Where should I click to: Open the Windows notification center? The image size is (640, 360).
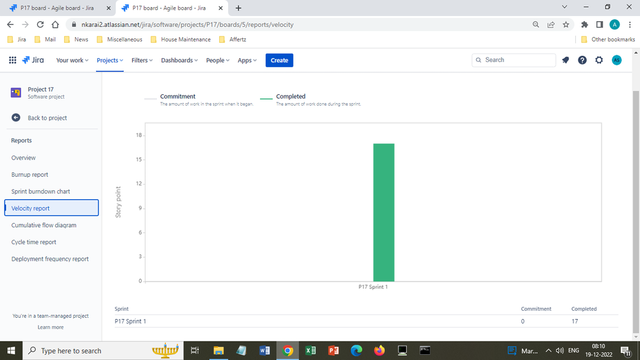tap(626, 350)
